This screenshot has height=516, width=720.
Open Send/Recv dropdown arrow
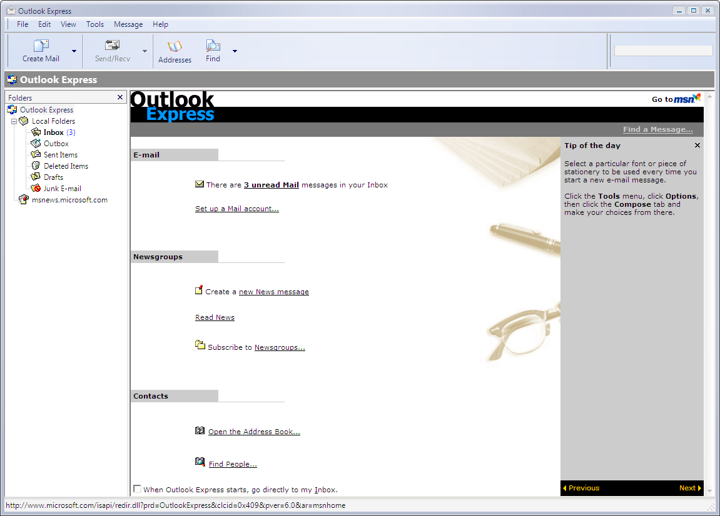(x=145, y=51)
